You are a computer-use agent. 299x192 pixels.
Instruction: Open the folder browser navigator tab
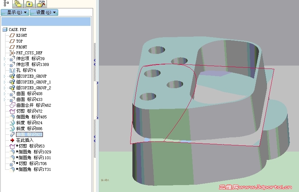[x=18, y=4]
